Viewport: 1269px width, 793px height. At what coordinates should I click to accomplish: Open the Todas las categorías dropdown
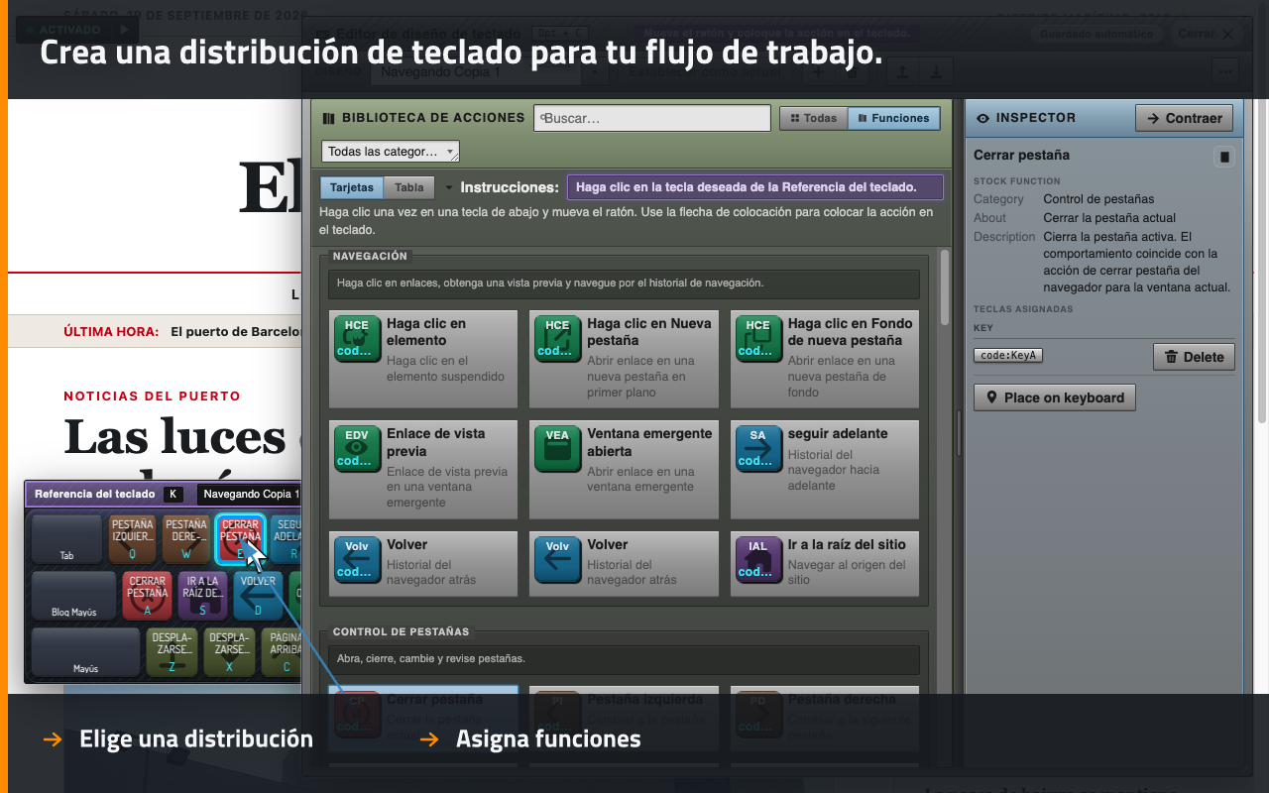point(390,152)
